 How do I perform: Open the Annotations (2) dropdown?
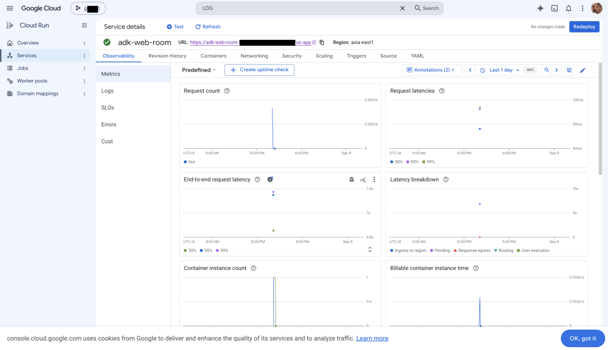coord(431,70)
